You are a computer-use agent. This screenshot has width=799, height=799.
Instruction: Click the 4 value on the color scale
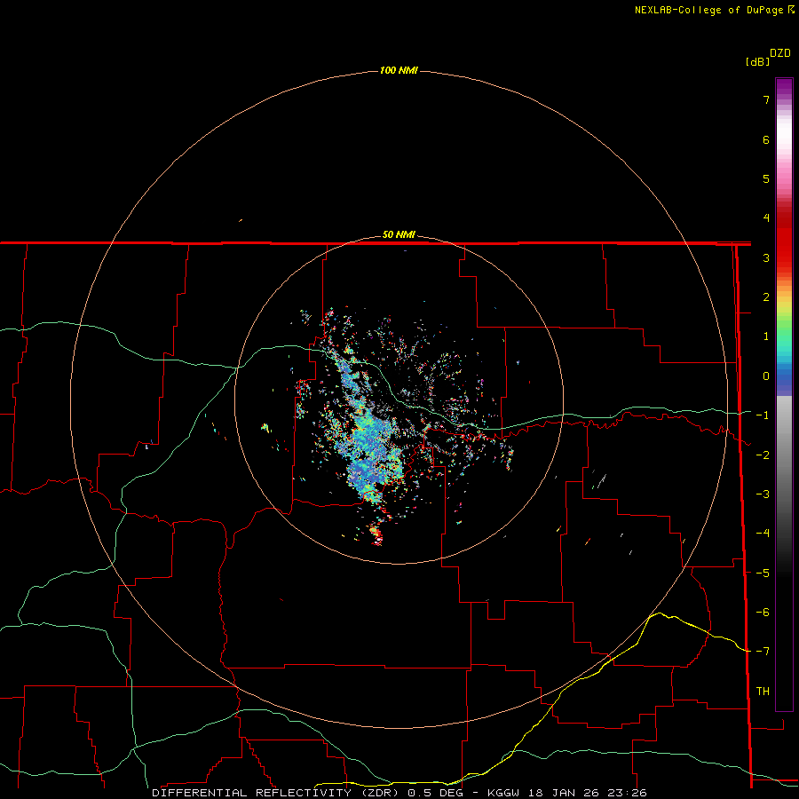click(766, 218)
